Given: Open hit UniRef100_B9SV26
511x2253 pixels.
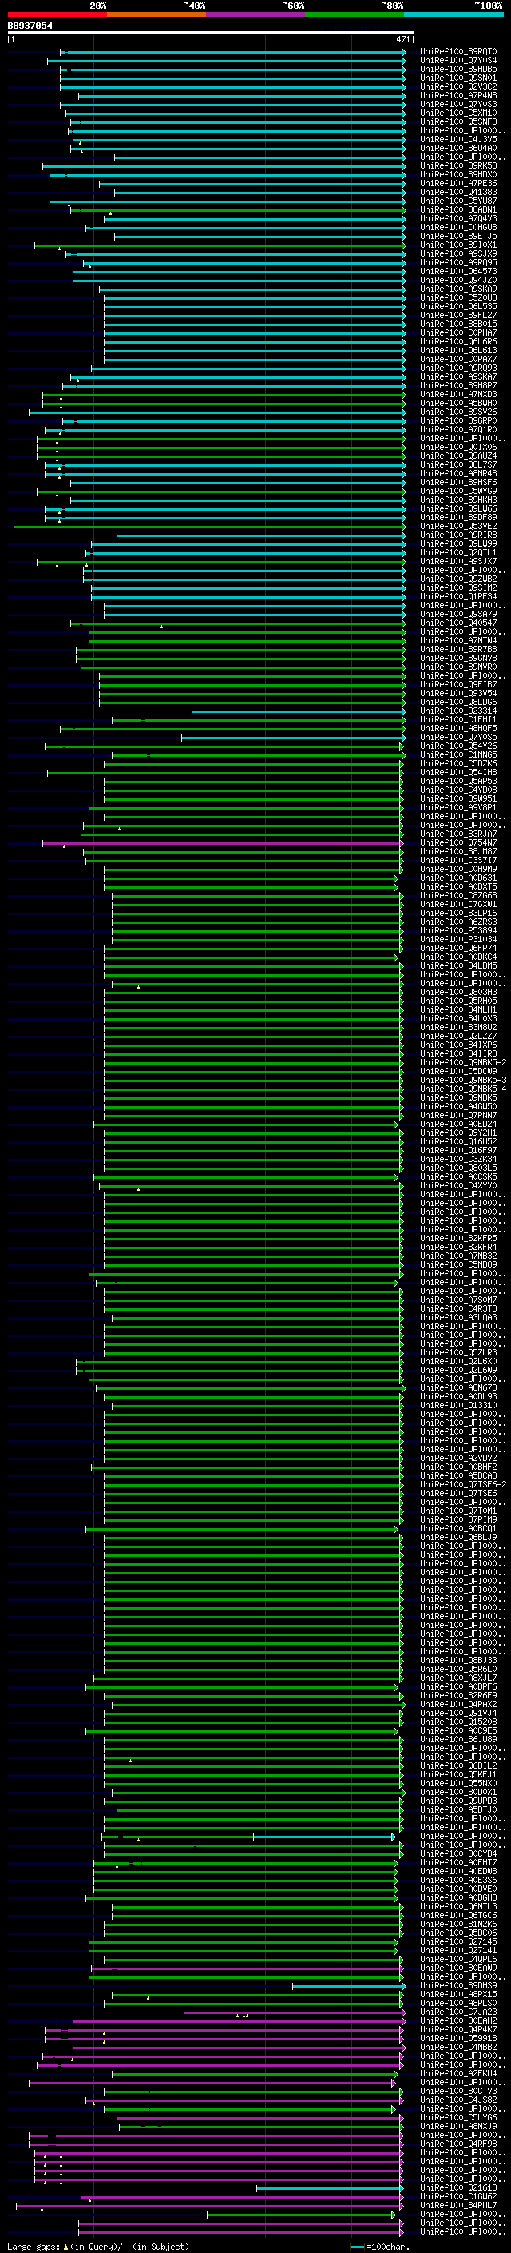Looking at the screenshot, I should (458, 412).
